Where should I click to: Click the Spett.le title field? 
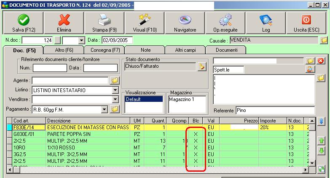click(x=228, y=69)
